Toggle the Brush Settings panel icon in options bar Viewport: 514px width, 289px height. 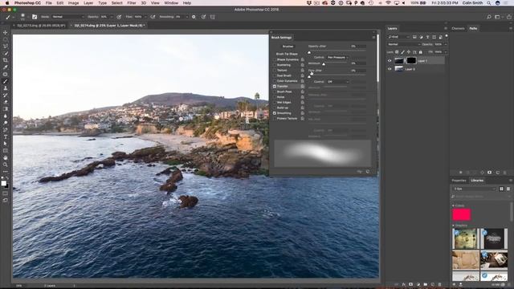coord(35,17)
